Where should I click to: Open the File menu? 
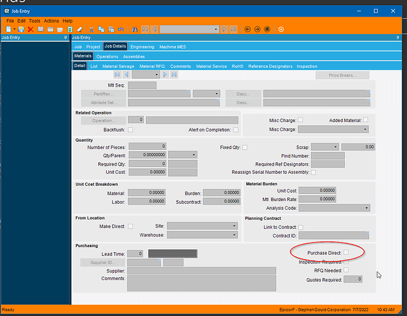point(10,21)
